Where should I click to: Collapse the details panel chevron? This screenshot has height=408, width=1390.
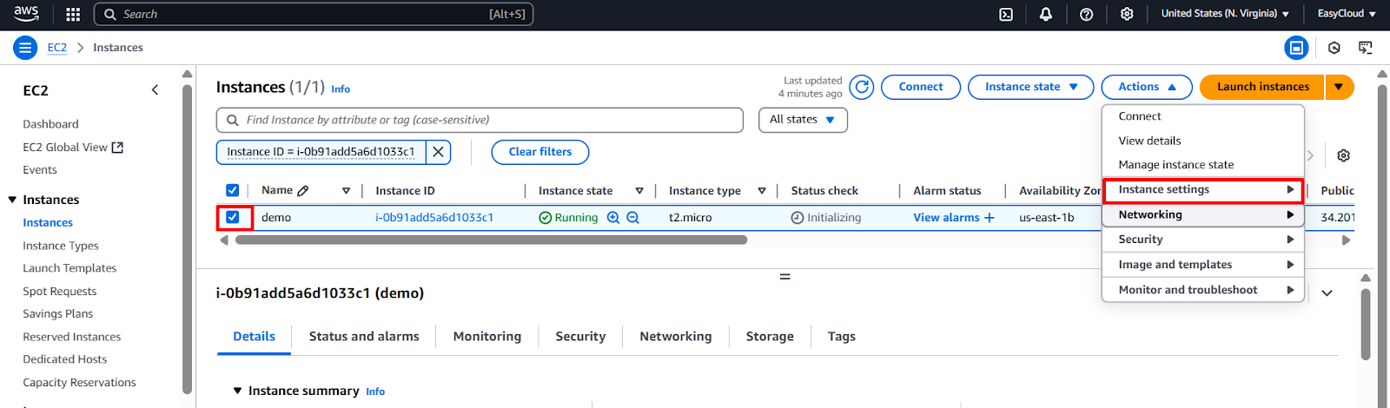[1327, 293]
